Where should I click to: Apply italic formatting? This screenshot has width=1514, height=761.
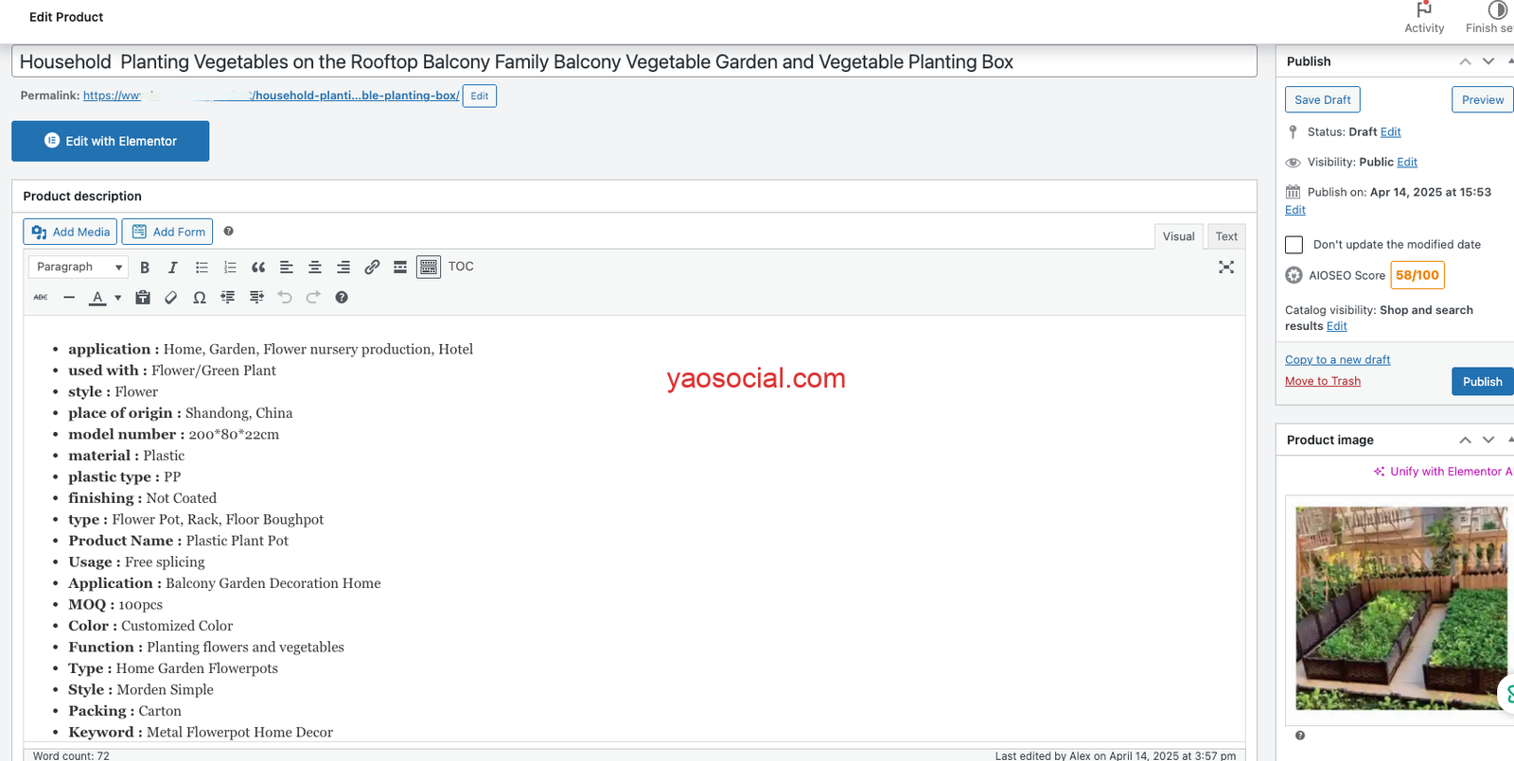(172, 268)
